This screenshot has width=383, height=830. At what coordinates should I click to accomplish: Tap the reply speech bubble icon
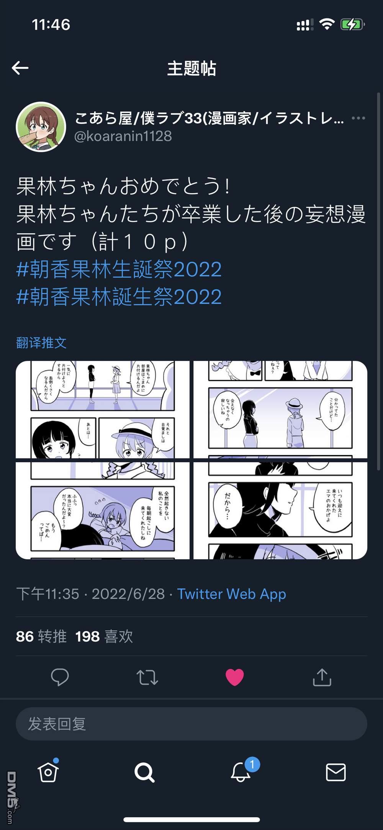[60, 677]
